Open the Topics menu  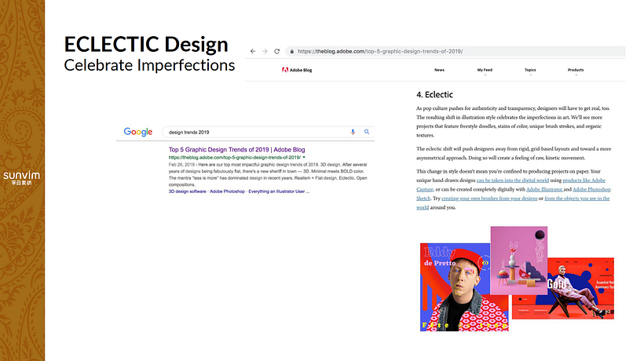click(x=530, y=70)
